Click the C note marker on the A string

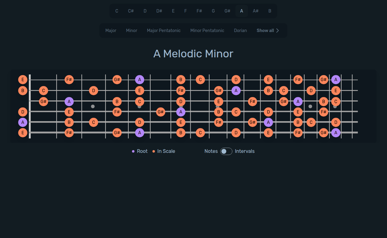point(93,122)
